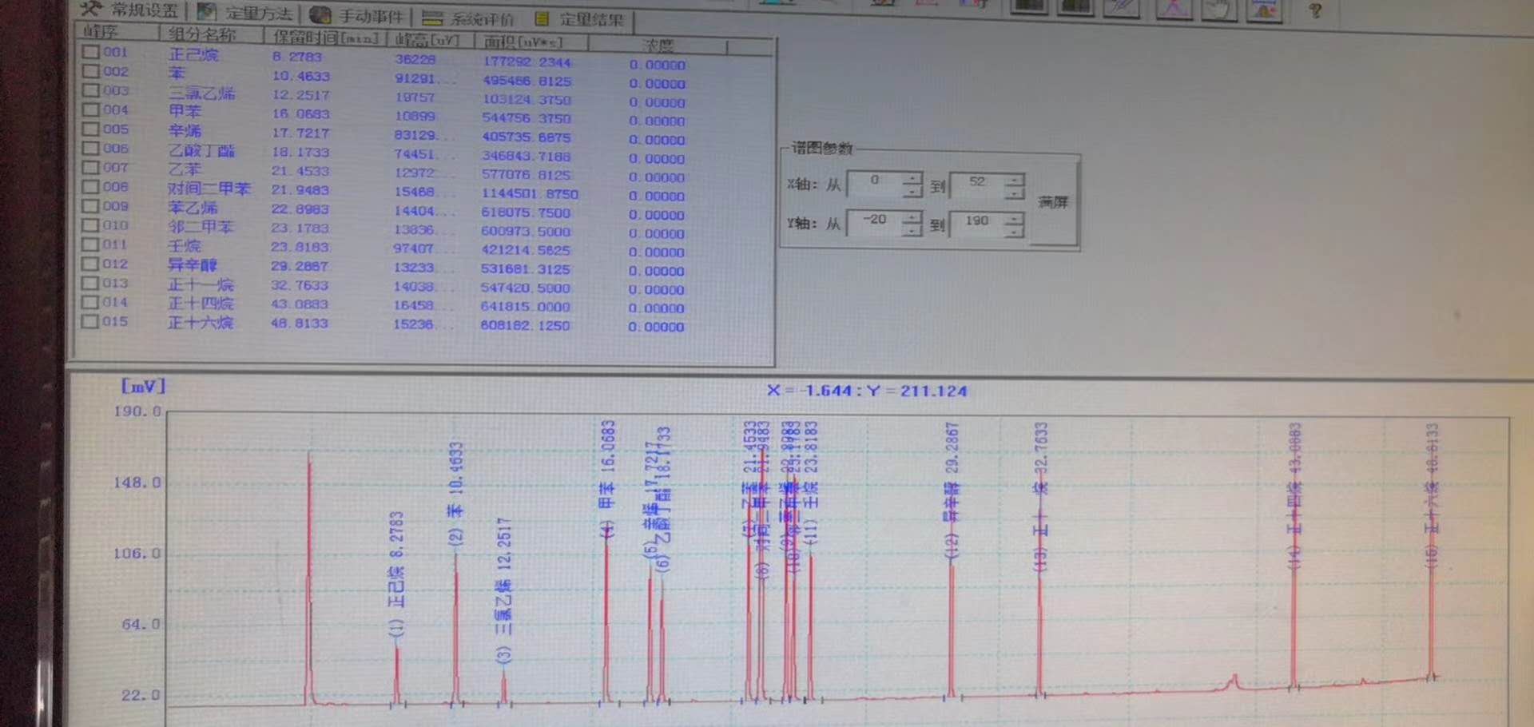Decrease the X轴 'to' value 52 with down arrow

pos(1014,194)
